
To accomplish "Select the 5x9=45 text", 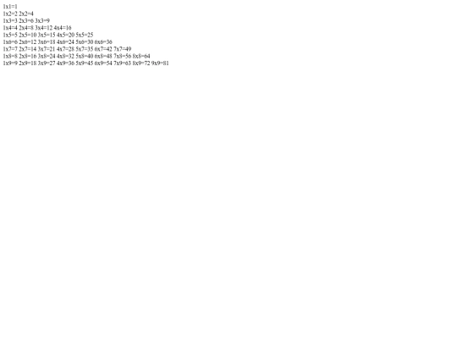I will point(85,64).
